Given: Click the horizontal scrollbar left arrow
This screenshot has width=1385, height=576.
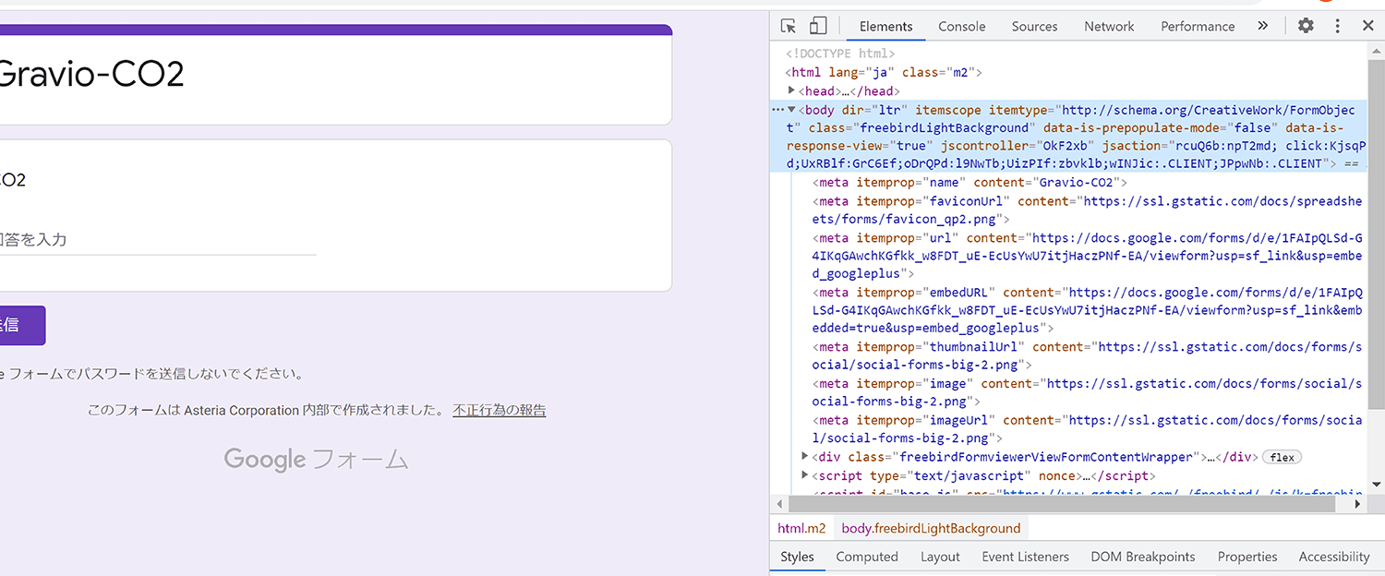Looking at the screenshot, I should pos(780,504).
